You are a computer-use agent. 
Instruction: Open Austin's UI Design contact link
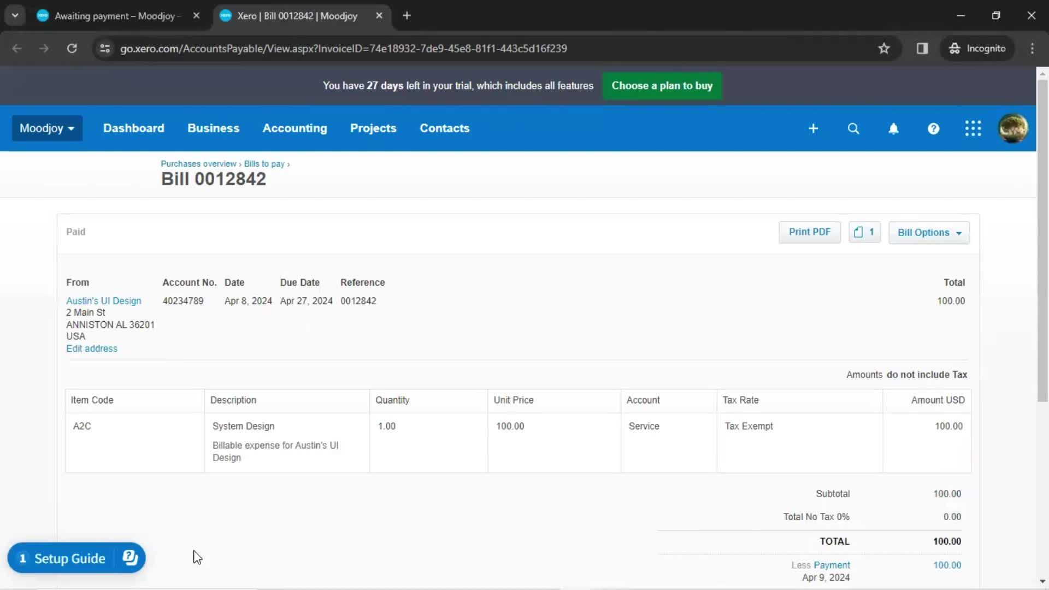click(x=104, y=301)
